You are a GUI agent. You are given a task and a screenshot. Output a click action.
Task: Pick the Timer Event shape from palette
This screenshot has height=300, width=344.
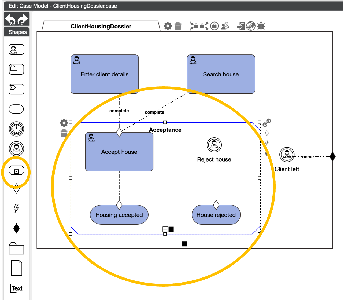point(16,129)
